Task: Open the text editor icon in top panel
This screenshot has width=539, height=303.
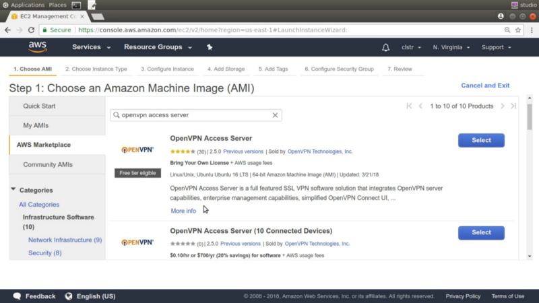Action: [92, 5]
